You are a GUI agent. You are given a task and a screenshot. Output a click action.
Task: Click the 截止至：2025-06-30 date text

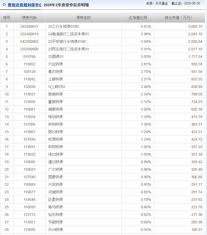click(186, 3)
